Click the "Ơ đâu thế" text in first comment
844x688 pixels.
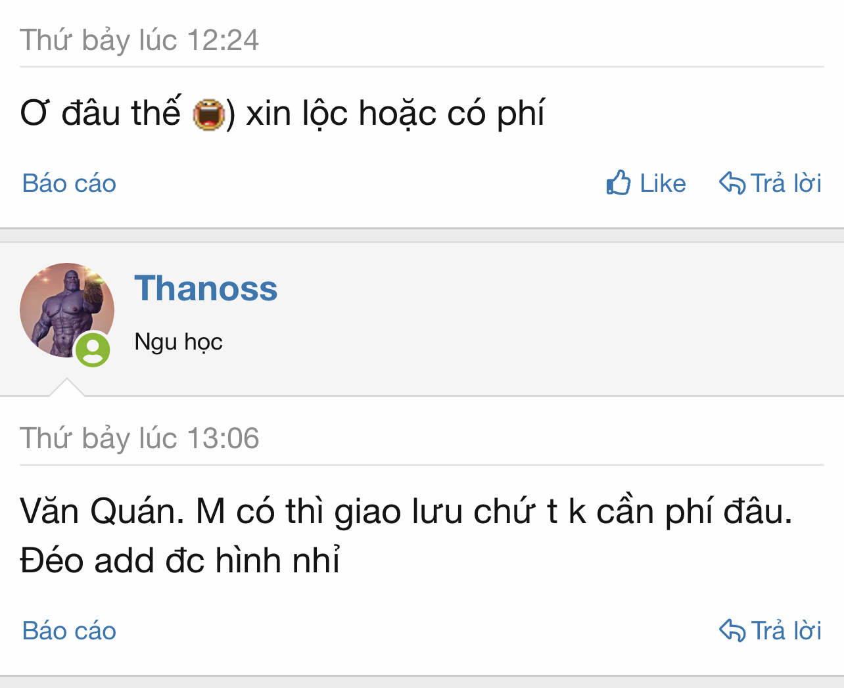point(100,114)
